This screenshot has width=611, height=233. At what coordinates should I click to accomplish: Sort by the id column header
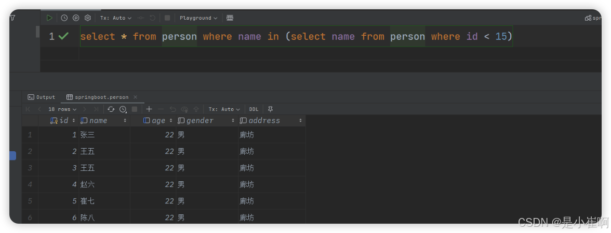[x=58, y=120]
